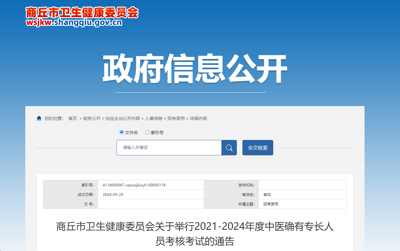Click 详细内容 in breadcrumb
The image size is (400, 251).
pos(198,118)
